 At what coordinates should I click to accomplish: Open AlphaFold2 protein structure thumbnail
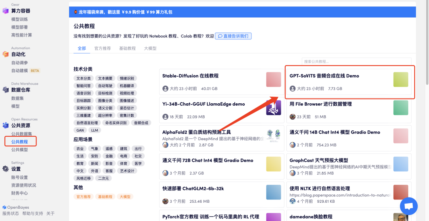[x=274, y=136]
